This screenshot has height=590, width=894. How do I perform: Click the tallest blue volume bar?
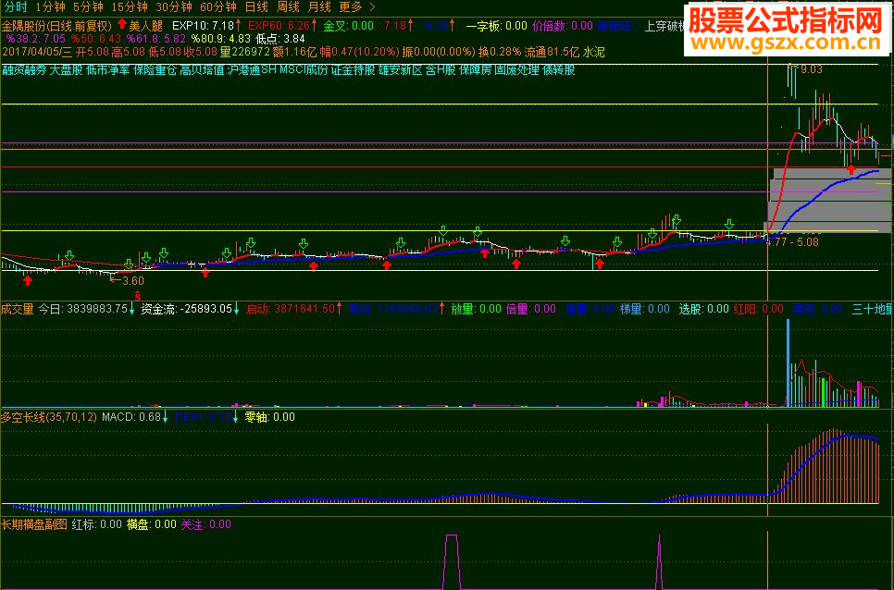coord(788,363)
